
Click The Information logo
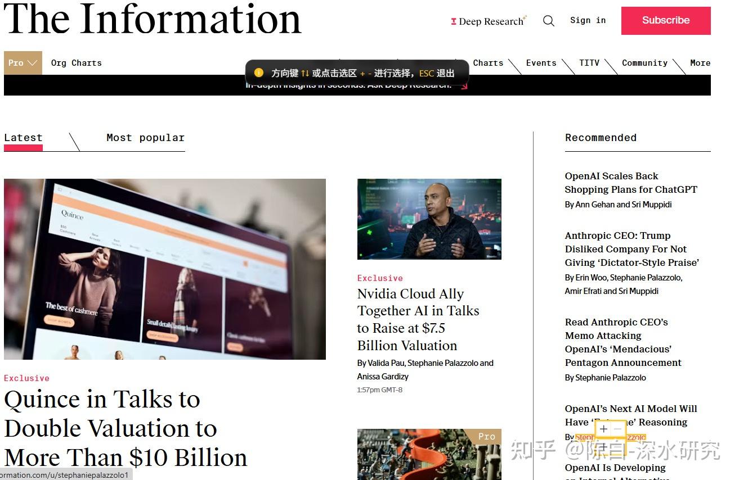pyautogui.click(x=153, y=20)
